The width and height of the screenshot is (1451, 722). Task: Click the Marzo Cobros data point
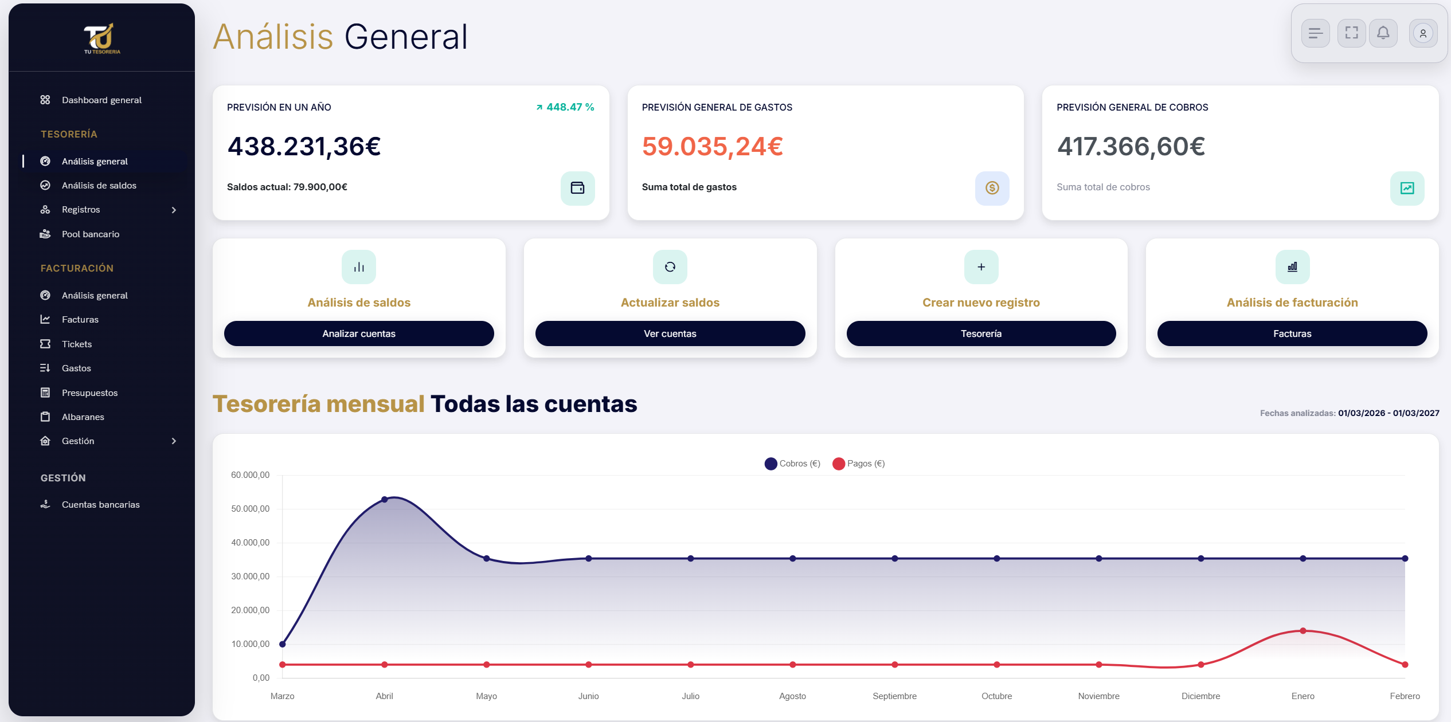283,644
